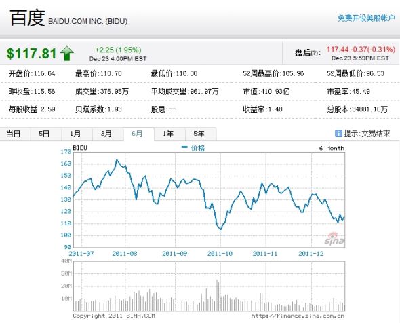Image resolution: width=400 pixels, height=323 pixels.
Task: Click the blue 价格 legend marker
Action: point(184,147)
